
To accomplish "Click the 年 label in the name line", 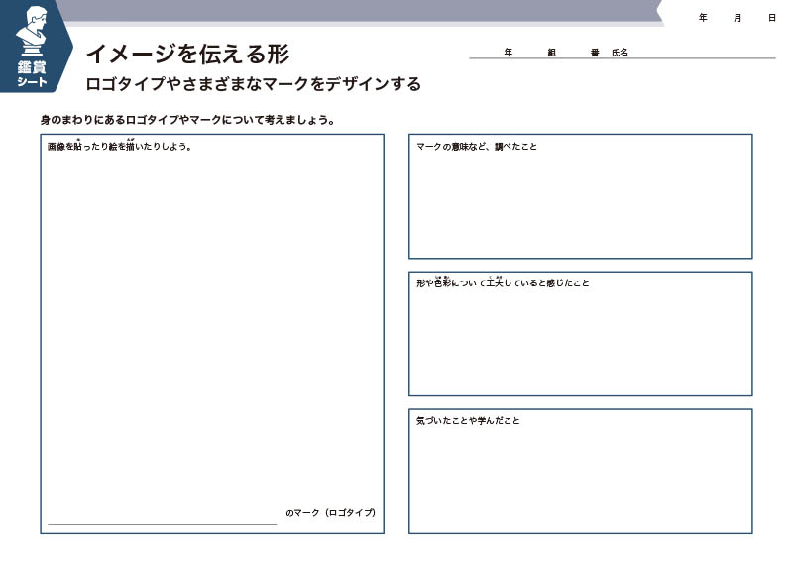I will pos(509,53).
